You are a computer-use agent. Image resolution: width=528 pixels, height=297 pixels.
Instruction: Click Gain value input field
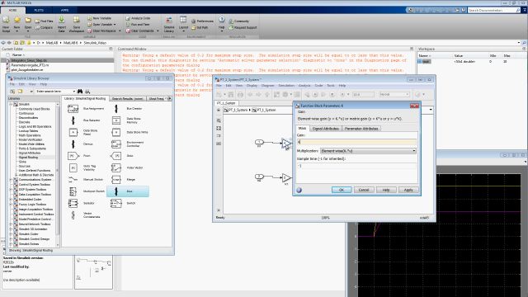tap(356, 142)
